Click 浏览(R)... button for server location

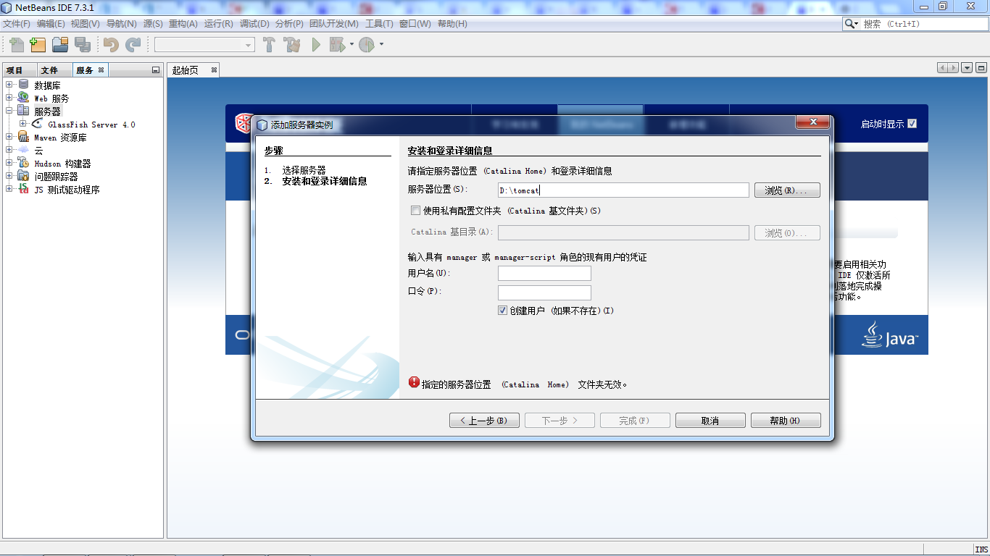click(787, 190)
